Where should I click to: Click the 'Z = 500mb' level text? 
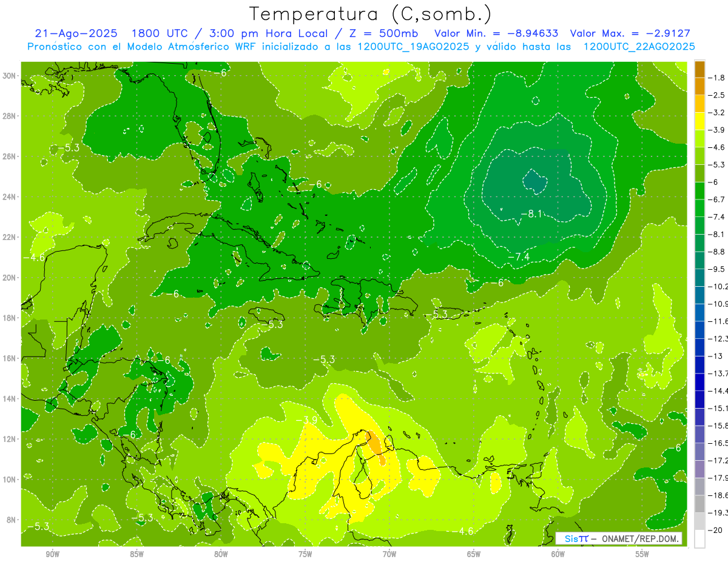coord(381,33)
